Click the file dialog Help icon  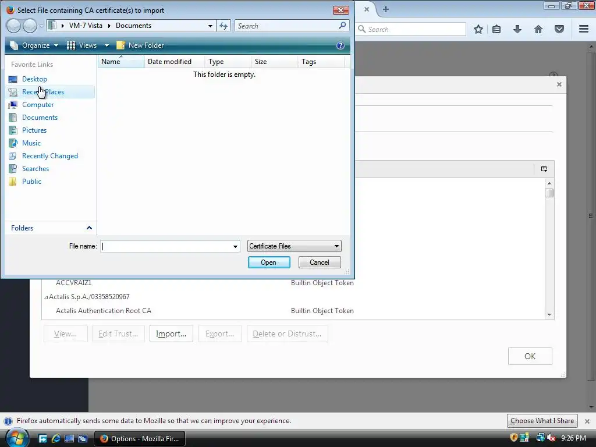coord(340,45)
